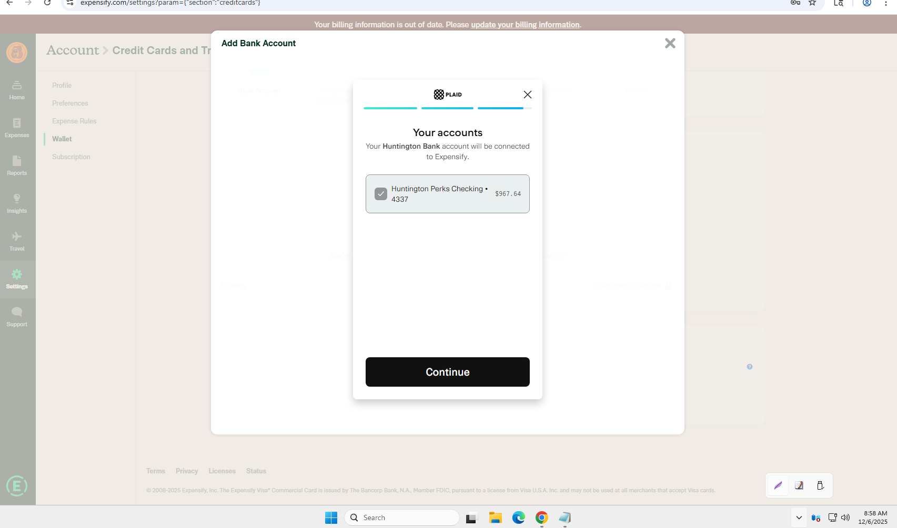897x528 pixels.
Task: Click the Settings gear icon
Action: tap(17, 275)
